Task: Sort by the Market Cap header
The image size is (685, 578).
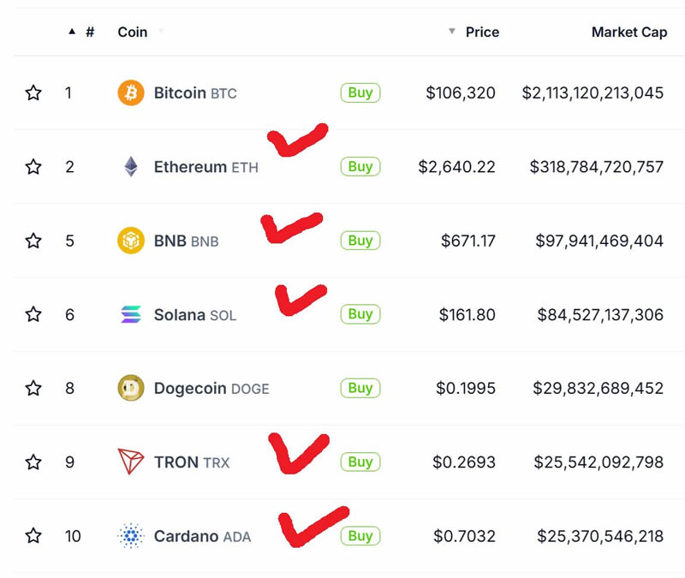Action: (x=628, y=32)
